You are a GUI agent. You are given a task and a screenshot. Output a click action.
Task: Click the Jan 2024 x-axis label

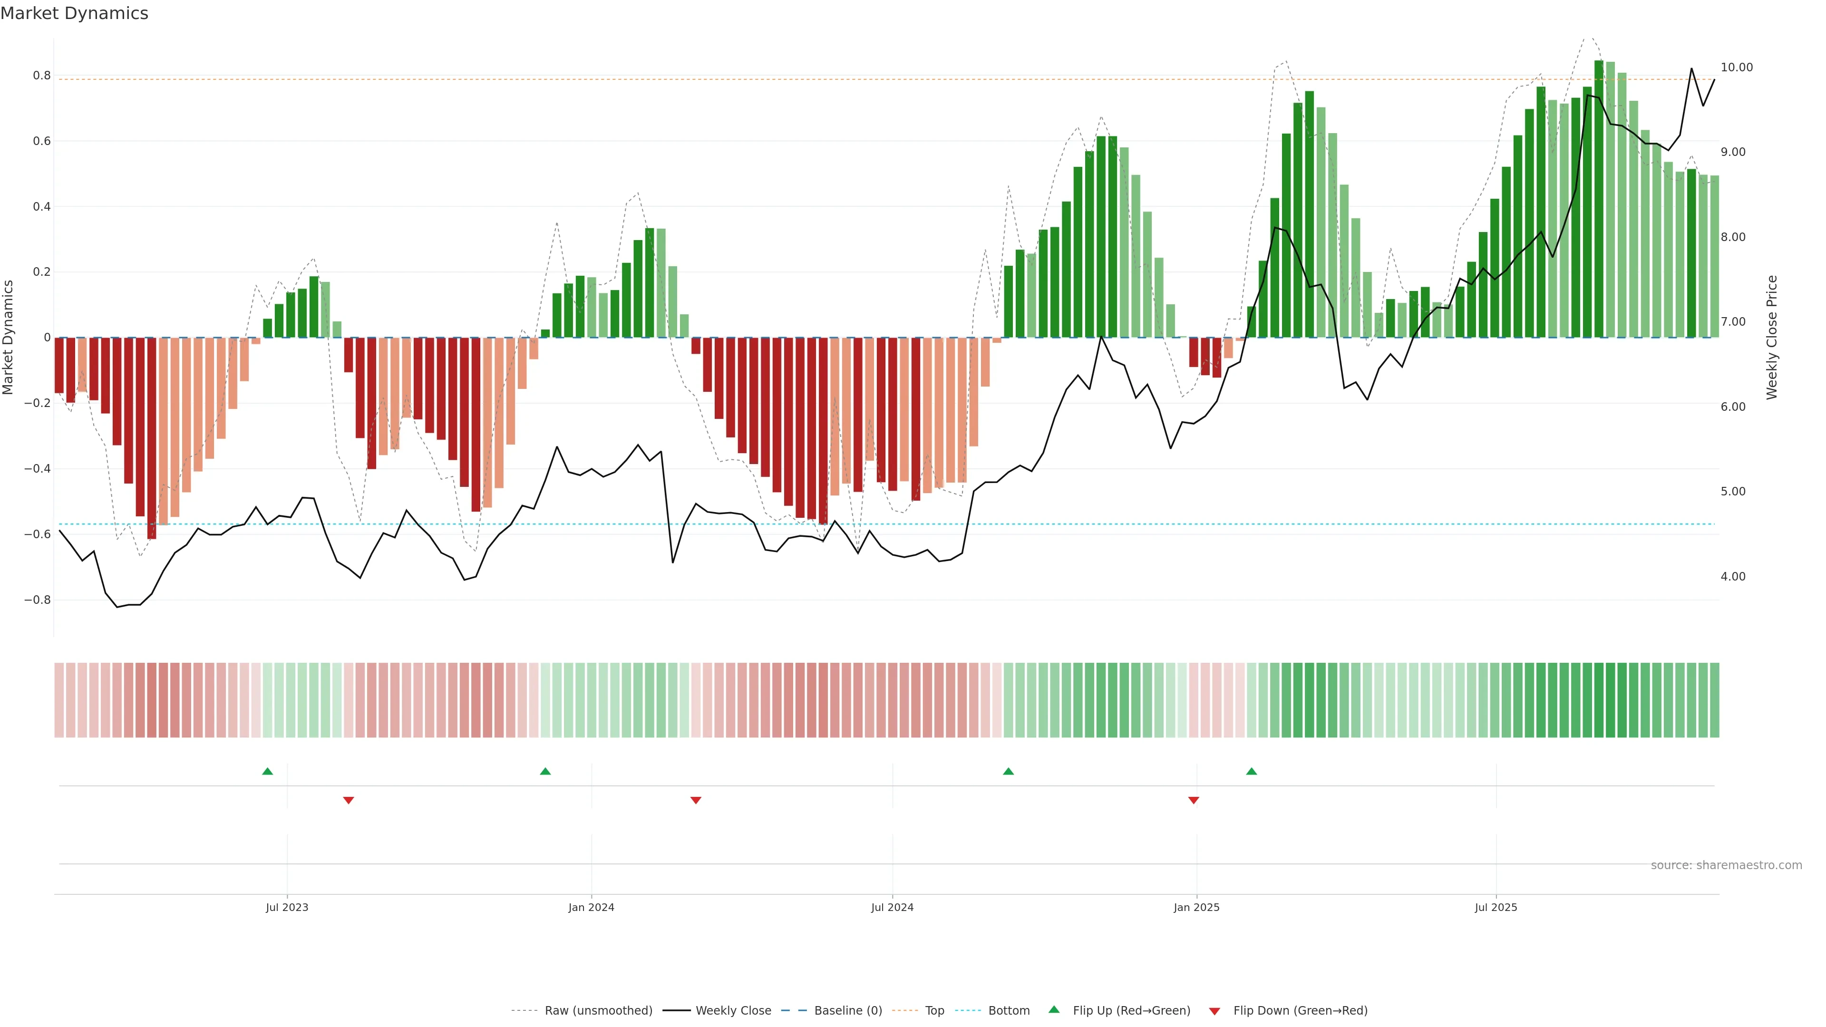pos(591,907)
